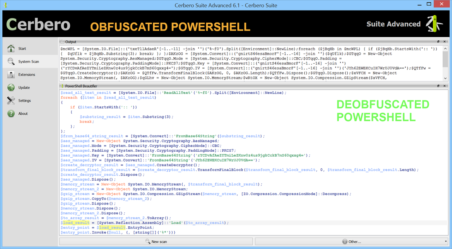Screen dimensions: 452x249
Task: Click the highlighted $load_result assignment line
Action: 144,223
